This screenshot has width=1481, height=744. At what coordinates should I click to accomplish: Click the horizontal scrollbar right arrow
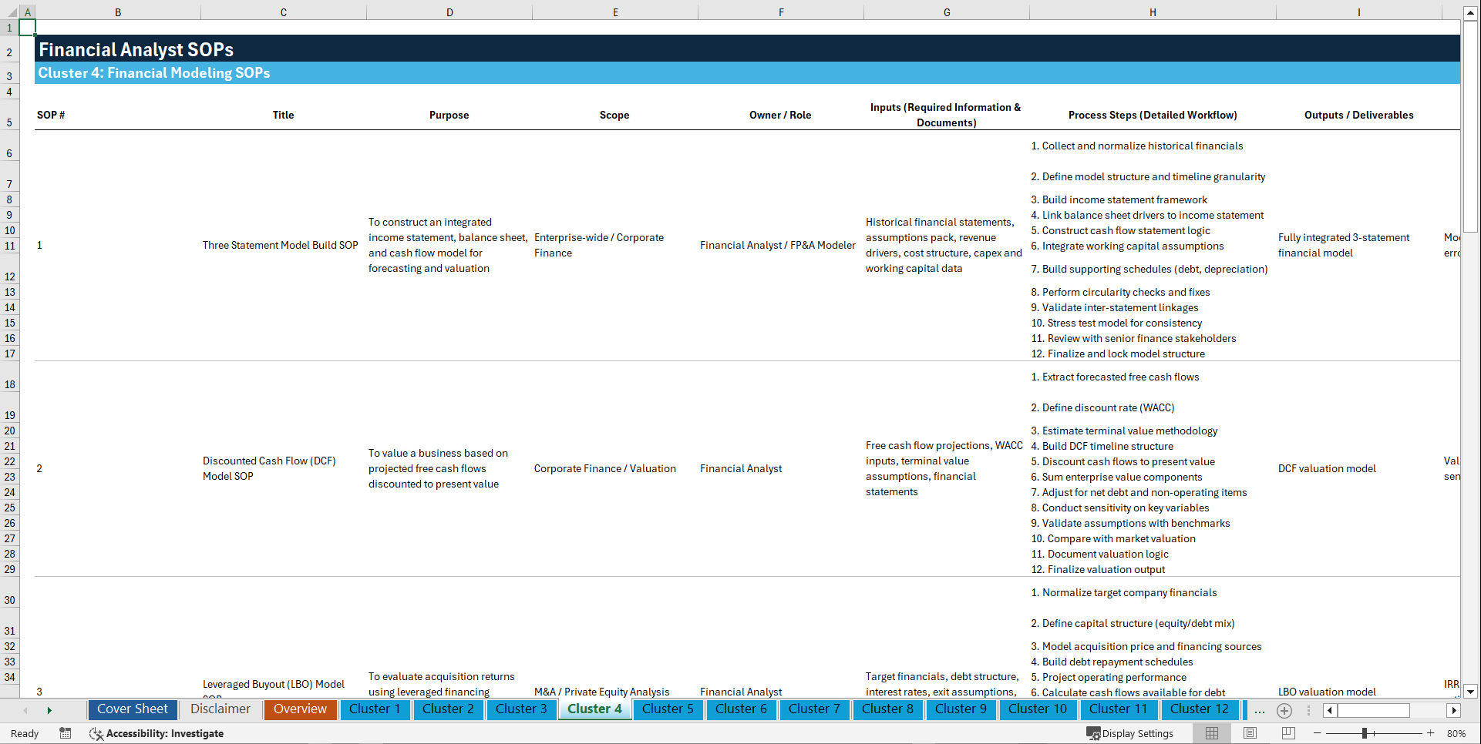[x=1454, y=710]
